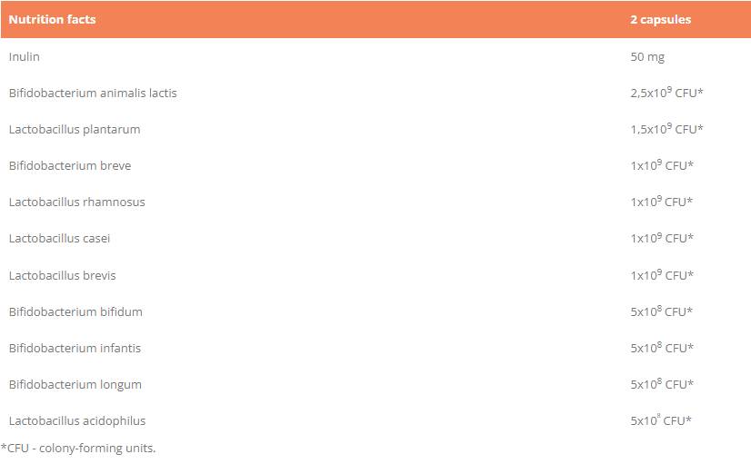Screen dimensions: 751x464
Task: Click the 1,5x10⁹ CFU value
Action: pos(667,129)
